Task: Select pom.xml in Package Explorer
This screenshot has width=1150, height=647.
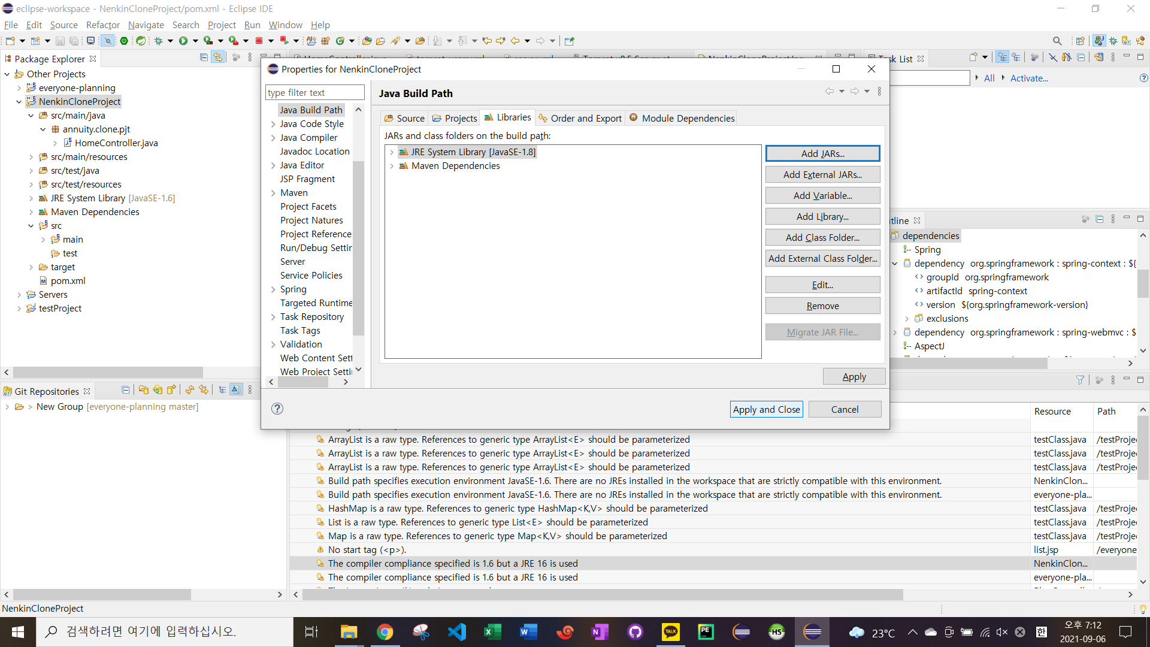Action: coord(68,281)
